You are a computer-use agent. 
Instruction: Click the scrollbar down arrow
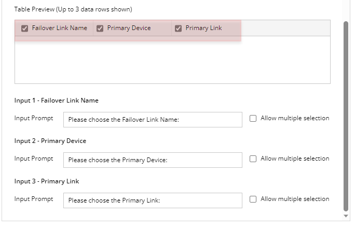coord(346,215)
